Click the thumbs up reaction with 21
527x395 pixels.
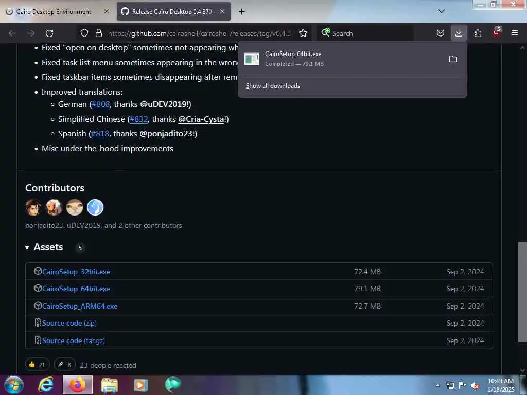coord(37,365)
